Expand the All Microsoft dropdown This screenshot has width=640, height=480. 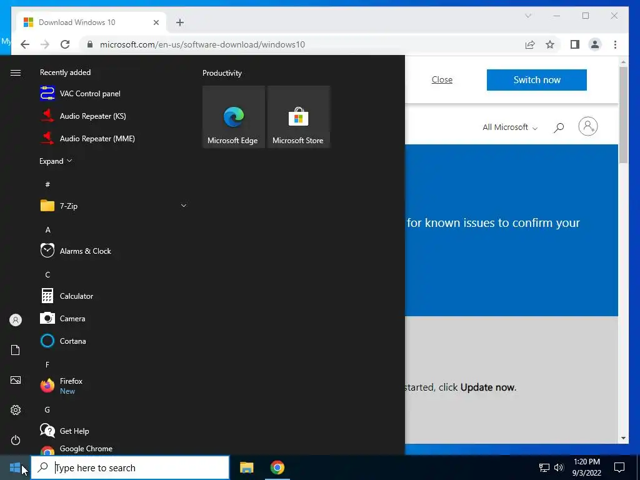pos(510,127)
